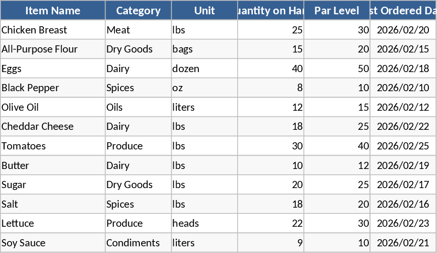Click the Cheddar Cheese cell

tap(52, 126)
